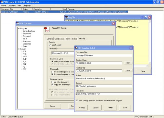This screenshot has height=118, width=164.
Task: Click the Keywords input field
Action: [104, 94]
